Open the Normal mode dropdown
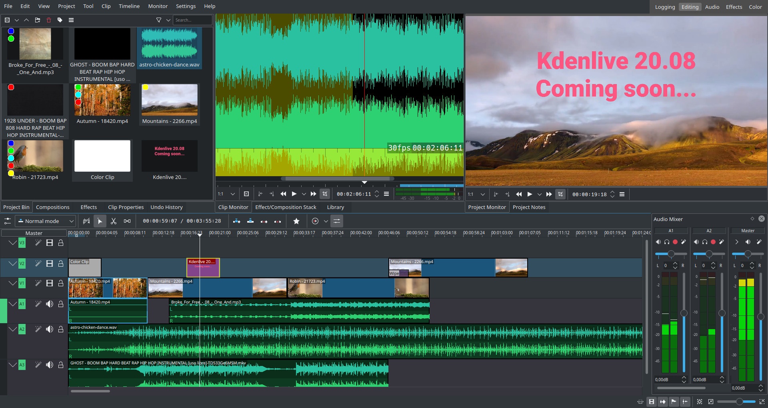This screenshot has height=408, width=768. click(x=45, y=221)
